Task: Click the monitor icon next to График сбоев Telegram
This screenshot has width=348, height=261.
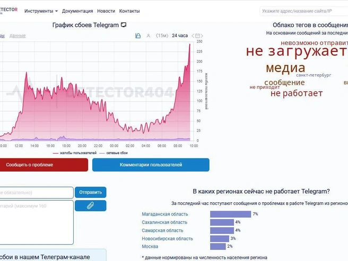Action: pos(124,25)
